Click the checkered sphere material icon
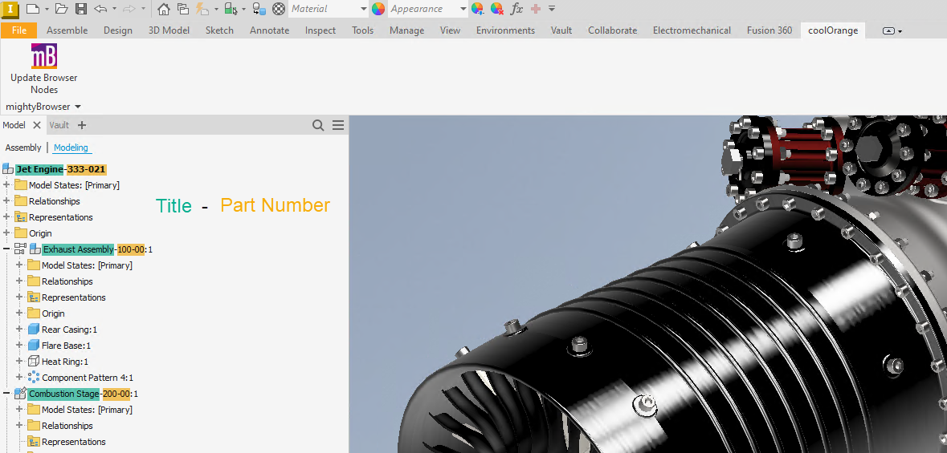947x453 pixels. [279, 9]
